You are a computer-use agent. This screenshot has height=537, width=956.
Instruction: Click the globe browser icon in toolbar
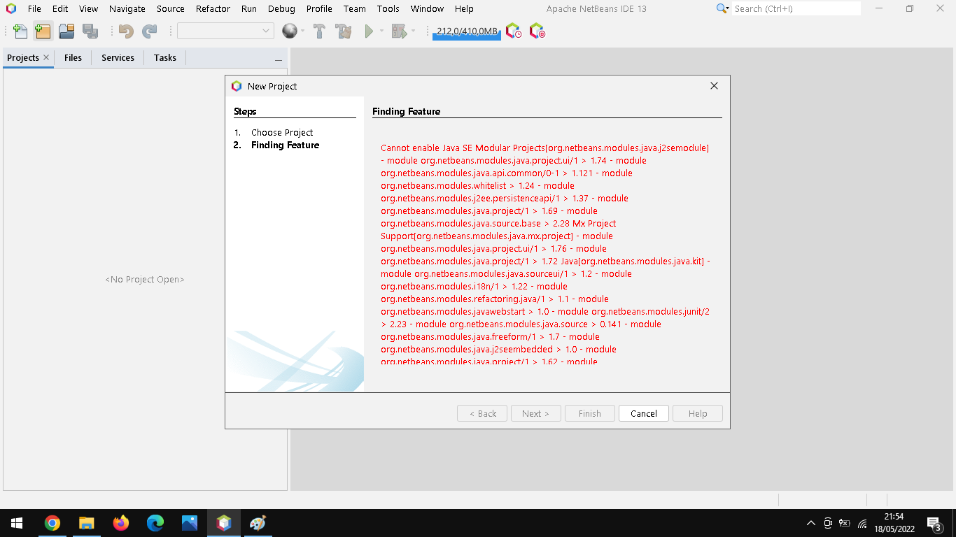tap(289, 31)
